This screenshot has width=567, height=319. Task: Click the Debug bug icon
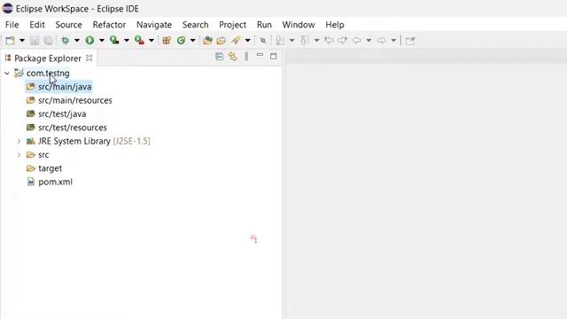(x=65, y=41)
